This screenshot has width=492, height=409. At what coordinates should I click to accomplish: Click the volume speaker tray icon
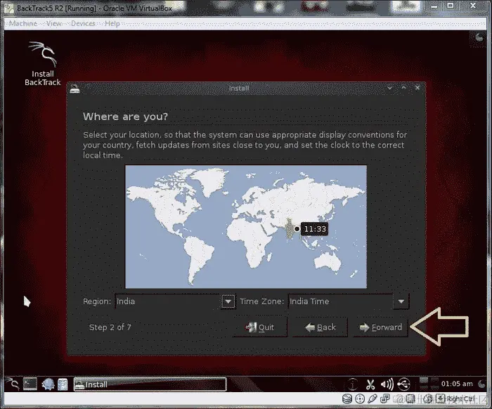coord(387,384)
